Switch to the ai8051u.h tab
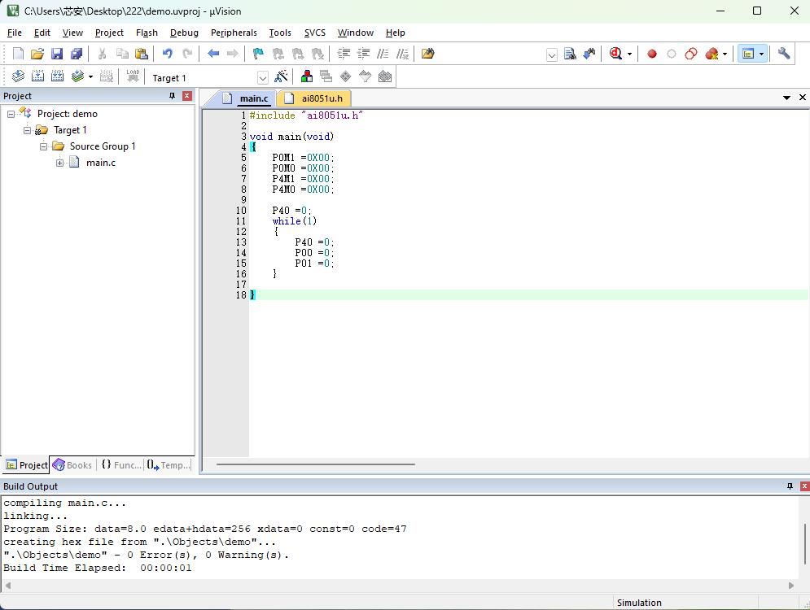 pyautogui.click(x=314, y=98)
